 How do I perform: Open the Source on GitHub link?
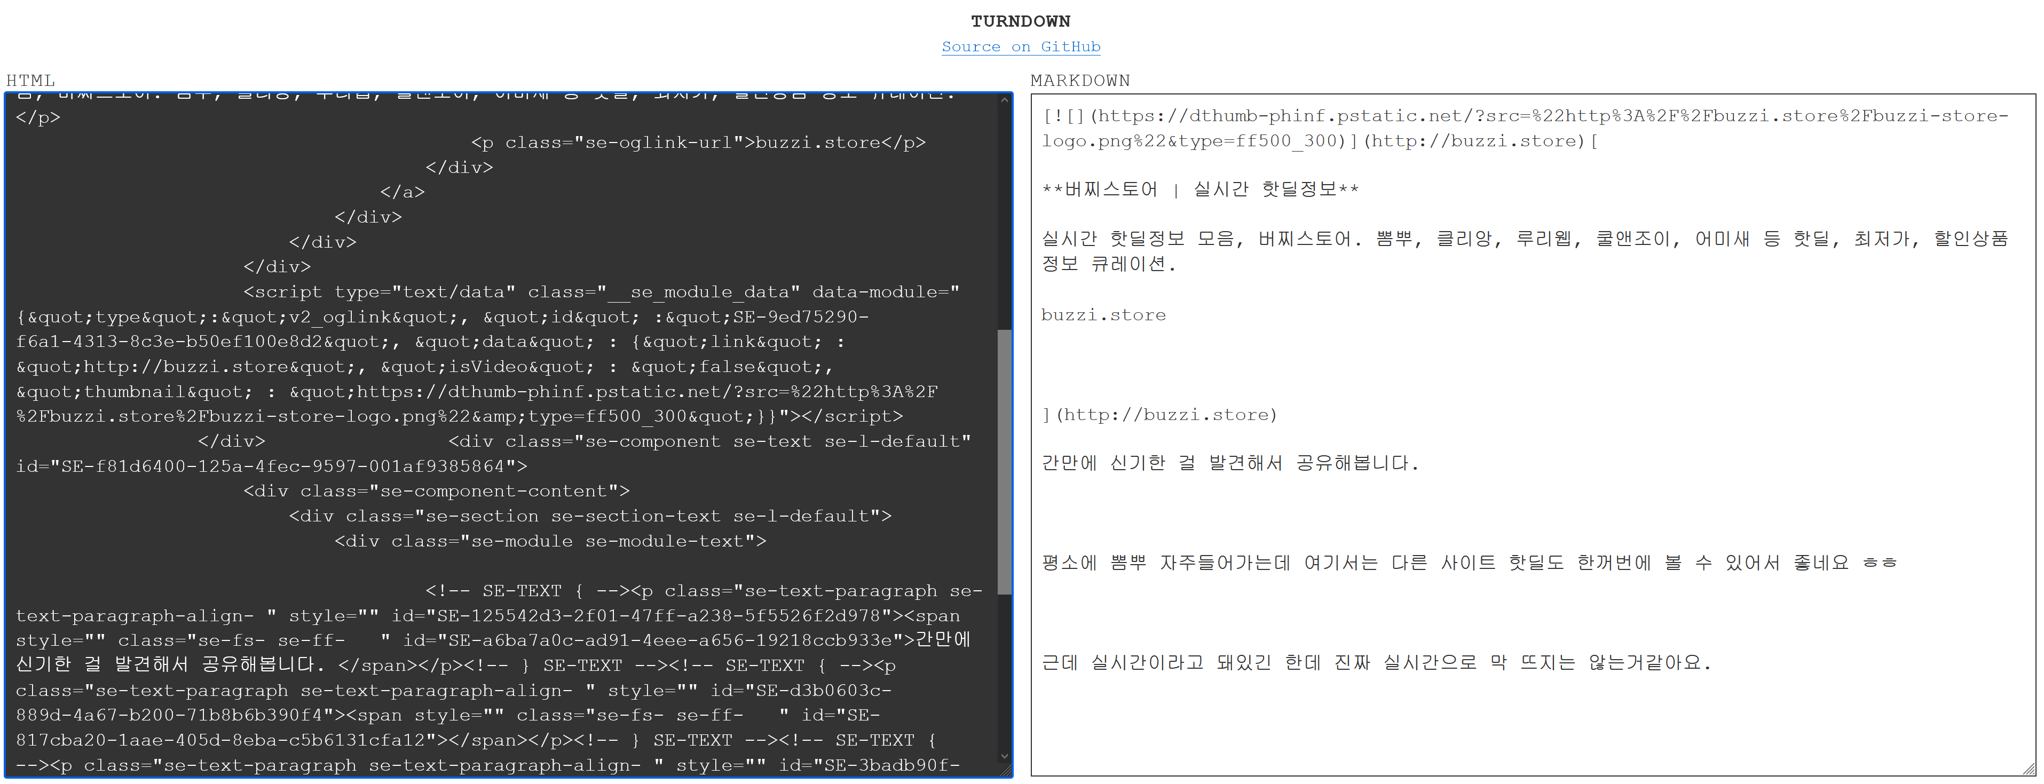point(1021,47)
